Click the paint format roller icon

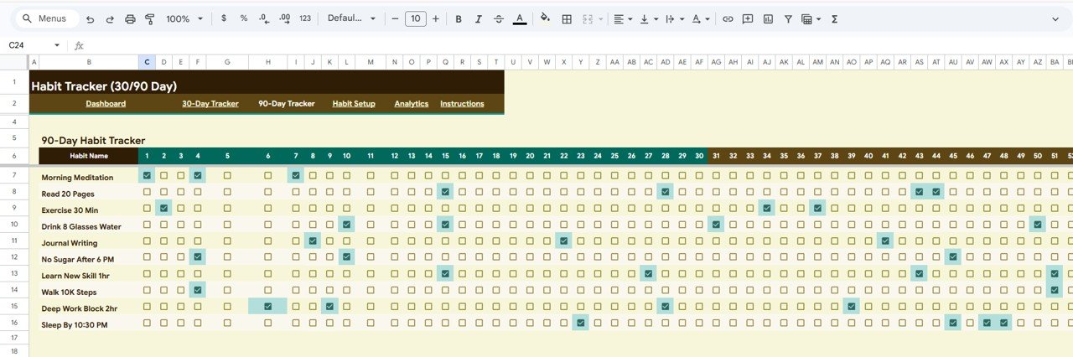[150, 18]
